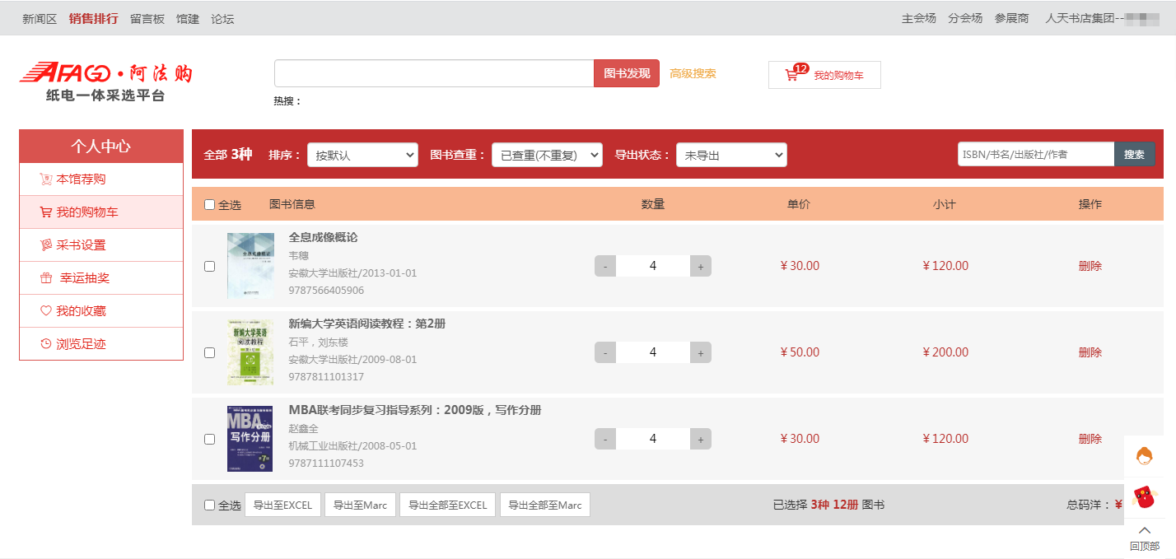
Task: Click the 导出至EXCEL button
Action: pyautogui.click(x=282, y=505)
